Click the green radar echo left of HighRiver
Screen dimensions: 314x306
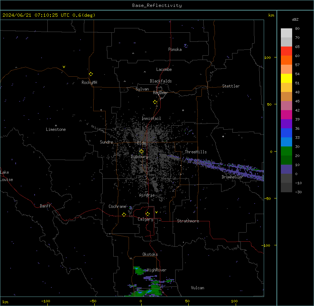point(140,271)
